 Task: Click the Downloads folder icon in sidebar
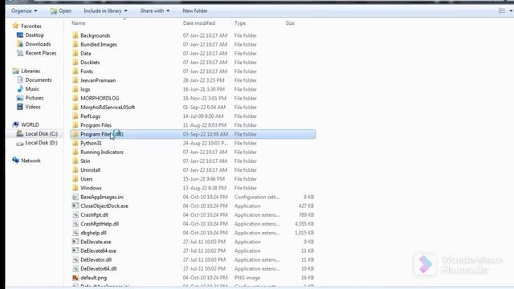(20, 44)
